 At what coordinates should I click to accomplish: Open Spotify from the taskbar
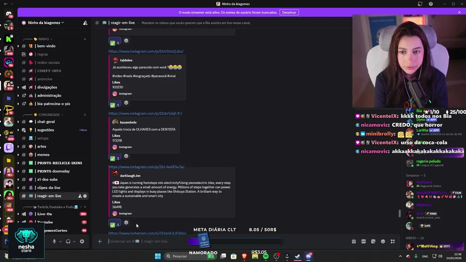pos(266,256)
